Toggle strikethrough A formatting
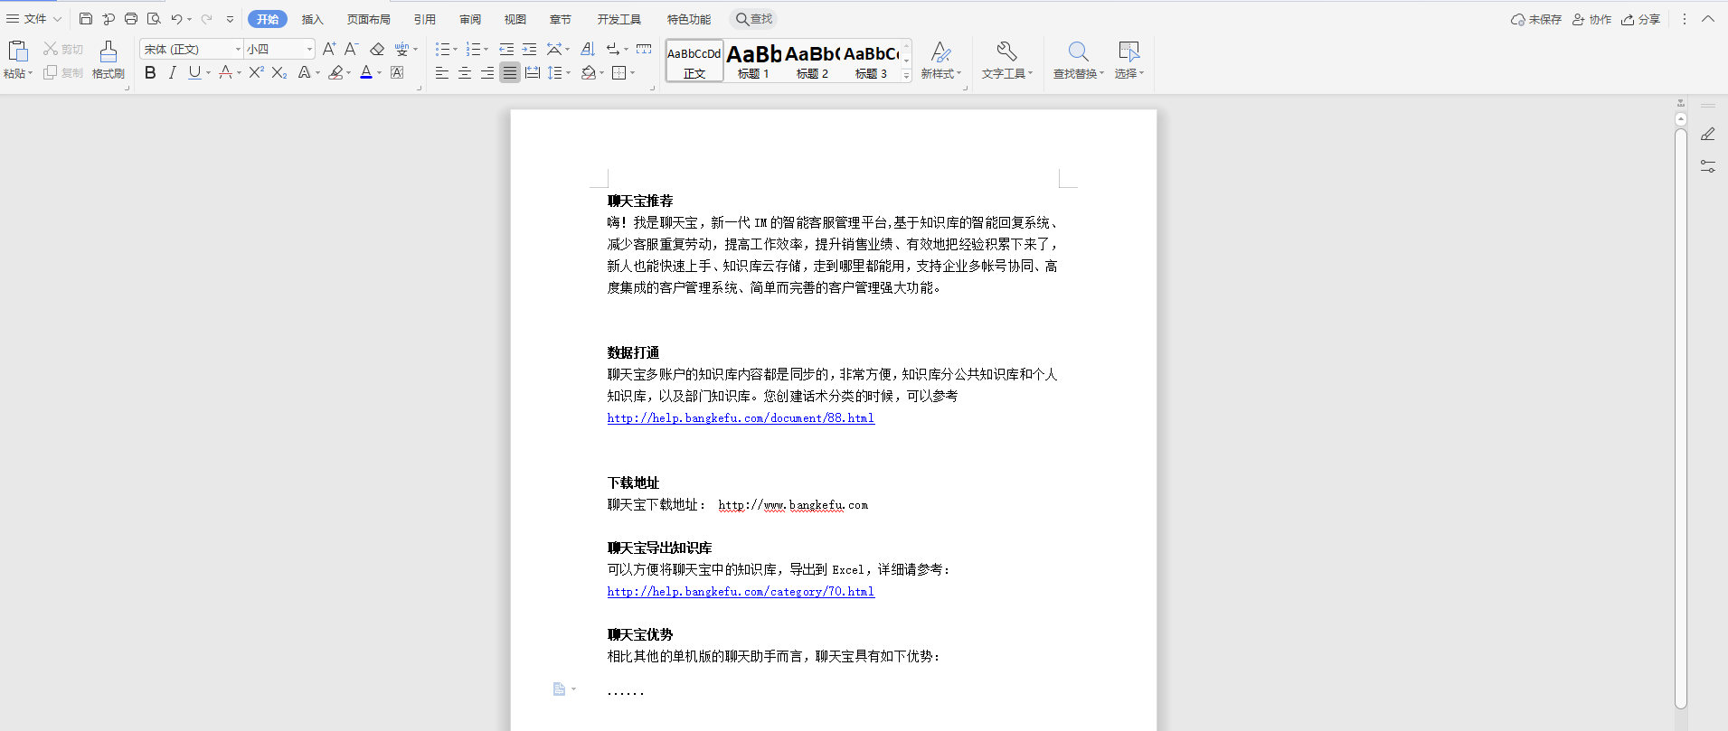The height and width of the screenshot is (731, 1728). tap(225, 72)
